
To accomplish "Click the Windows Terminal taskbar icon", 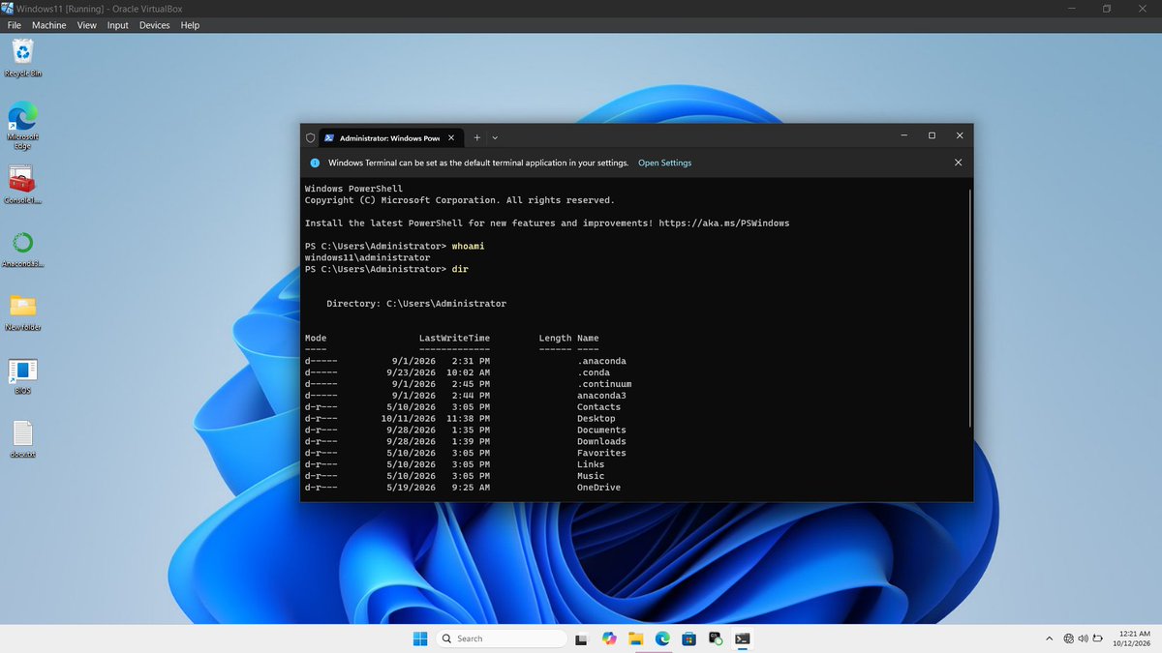I will click(742, 638).
